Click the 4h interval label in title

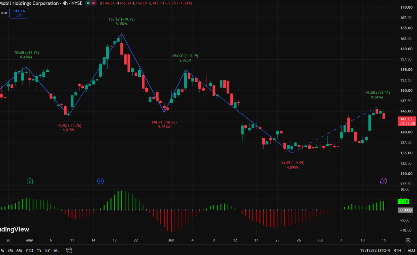[x=65, y=3]
